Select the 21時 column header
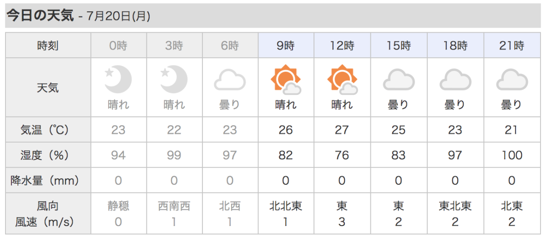This screenshot has width=546, height=237. (x=512, y=45)
